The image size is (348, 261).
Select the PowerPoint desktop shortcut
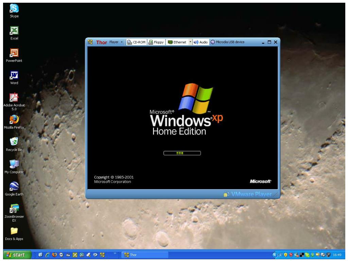(x=14, y=55)
